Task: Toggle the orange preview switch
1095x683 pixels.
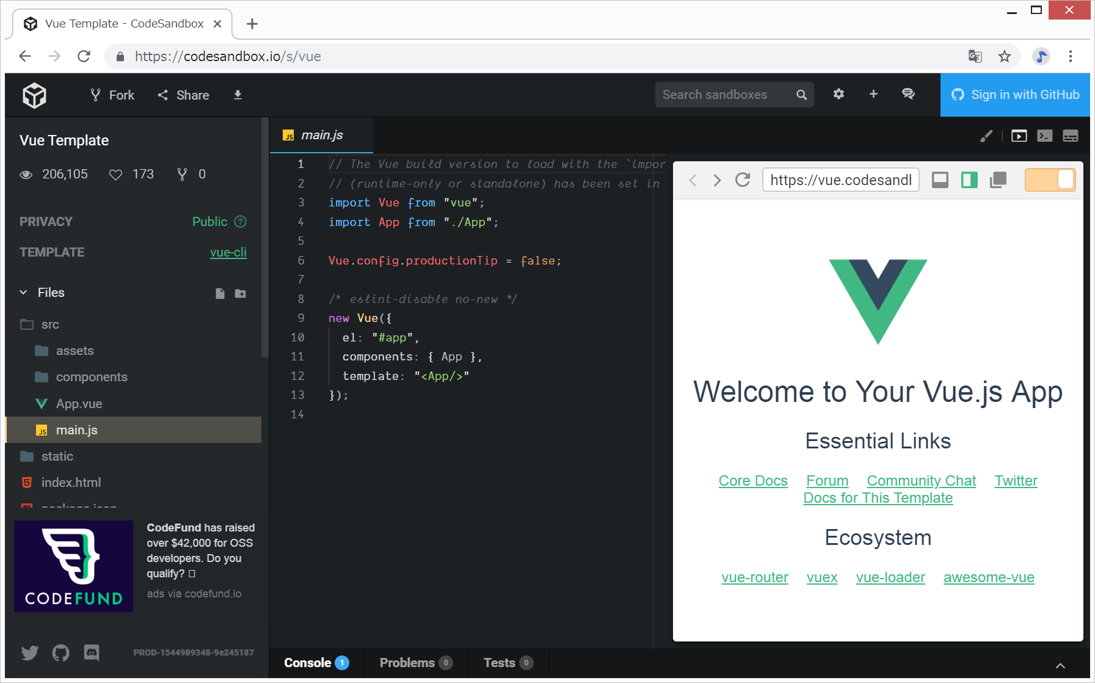Action: point(1050,180)
